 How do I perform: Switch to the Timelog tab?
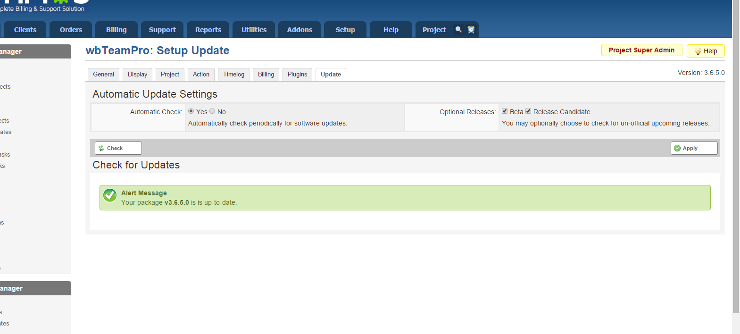pos(233,75)
